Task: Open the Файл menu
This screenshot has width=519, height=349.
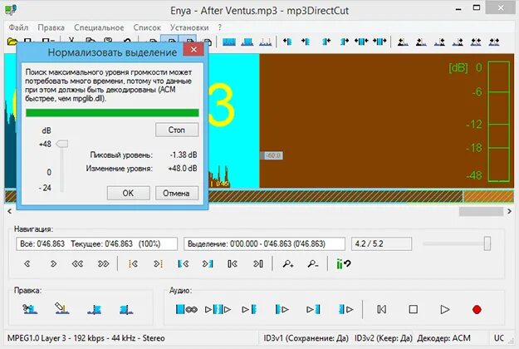Action: tap(18, 27)
